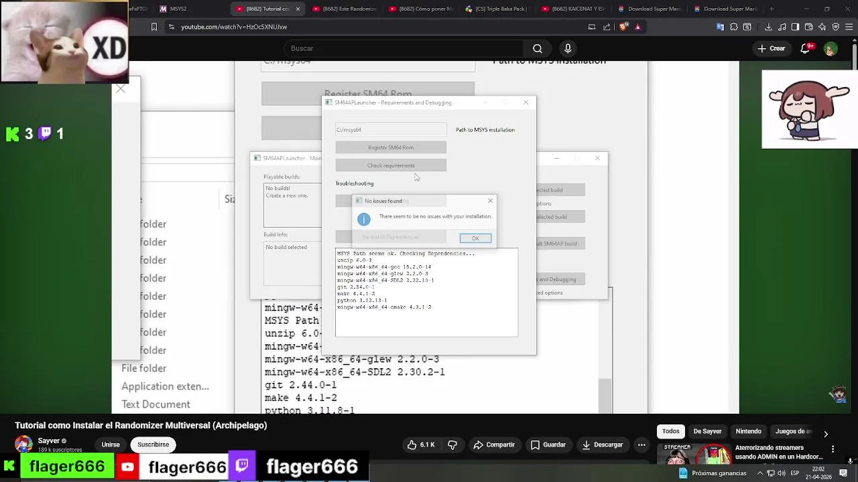Show more category chips with the arrow

826,434
